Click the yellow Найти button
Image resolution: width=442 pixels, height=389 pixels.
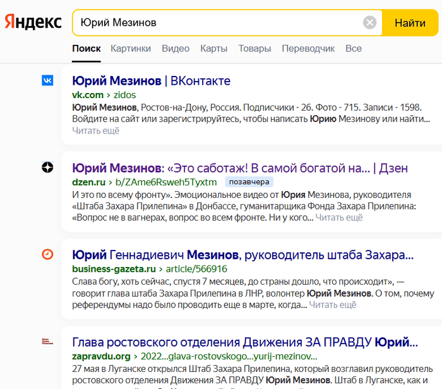pos(410,23)
